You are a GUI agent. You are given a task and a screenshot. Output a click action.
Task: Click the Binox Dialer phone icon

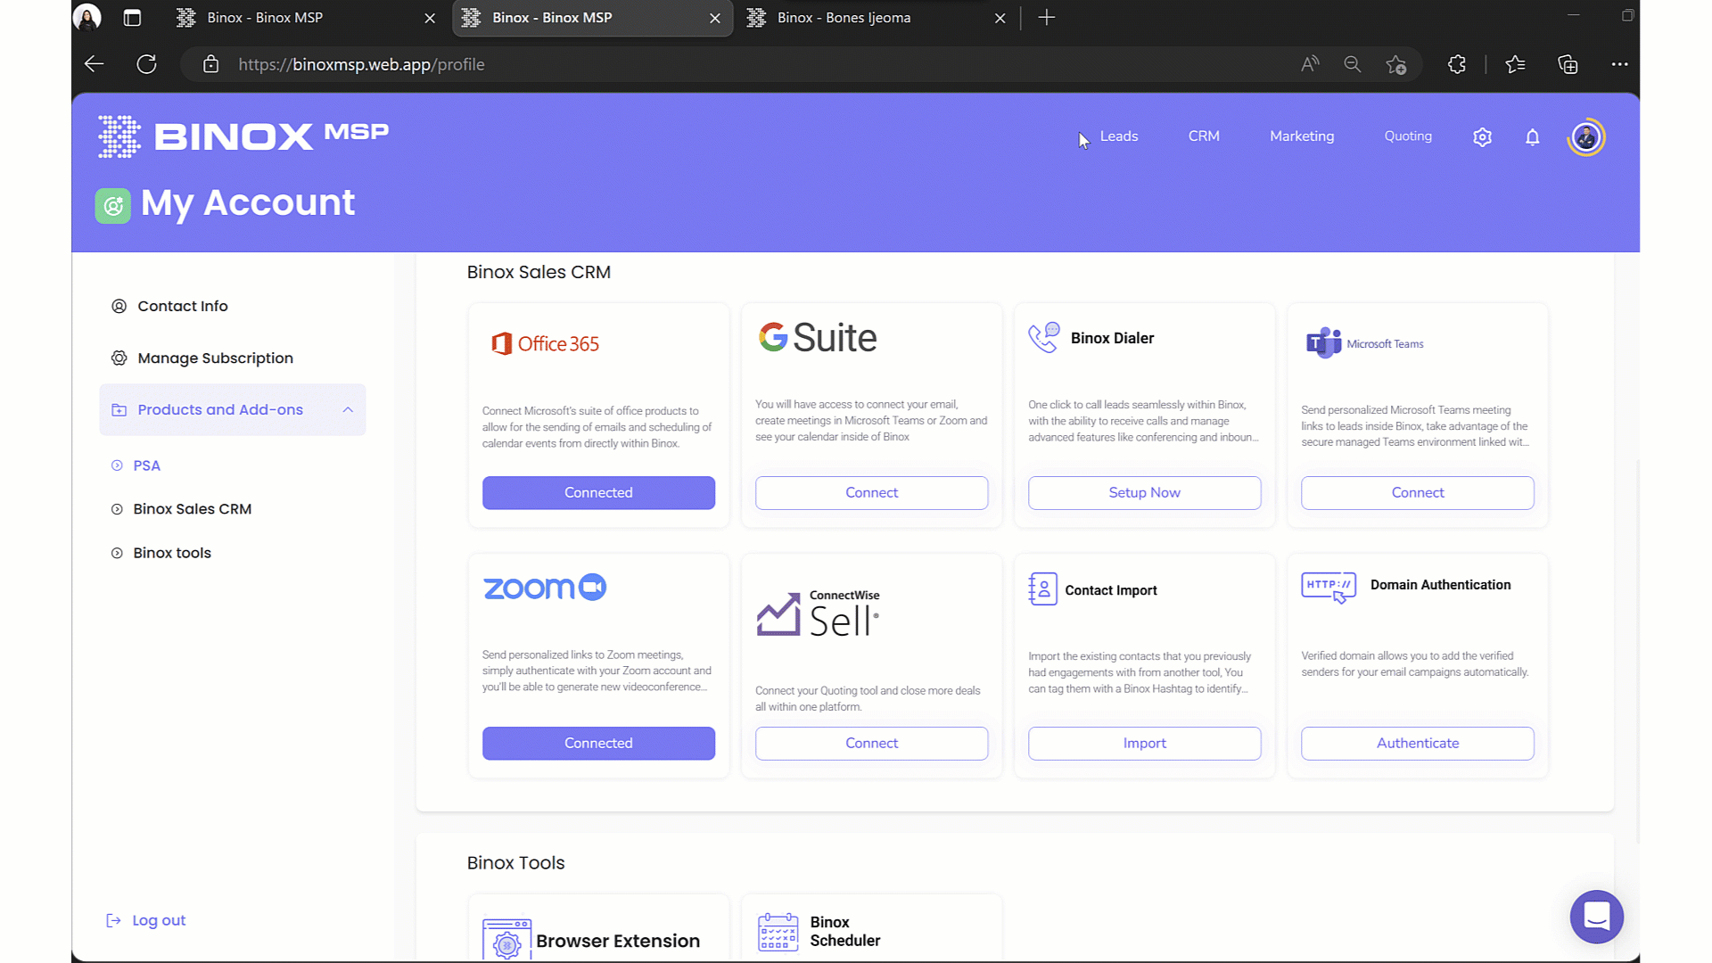tap(1043, 338)
